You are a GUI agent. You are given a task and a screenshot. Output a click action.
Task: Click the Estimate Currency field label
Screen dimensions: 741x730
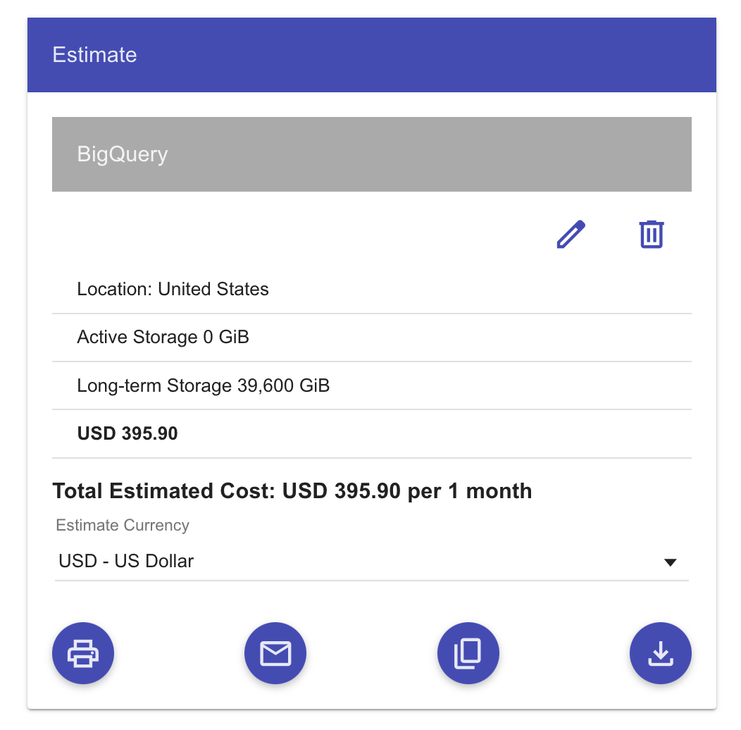coord(123,526)
